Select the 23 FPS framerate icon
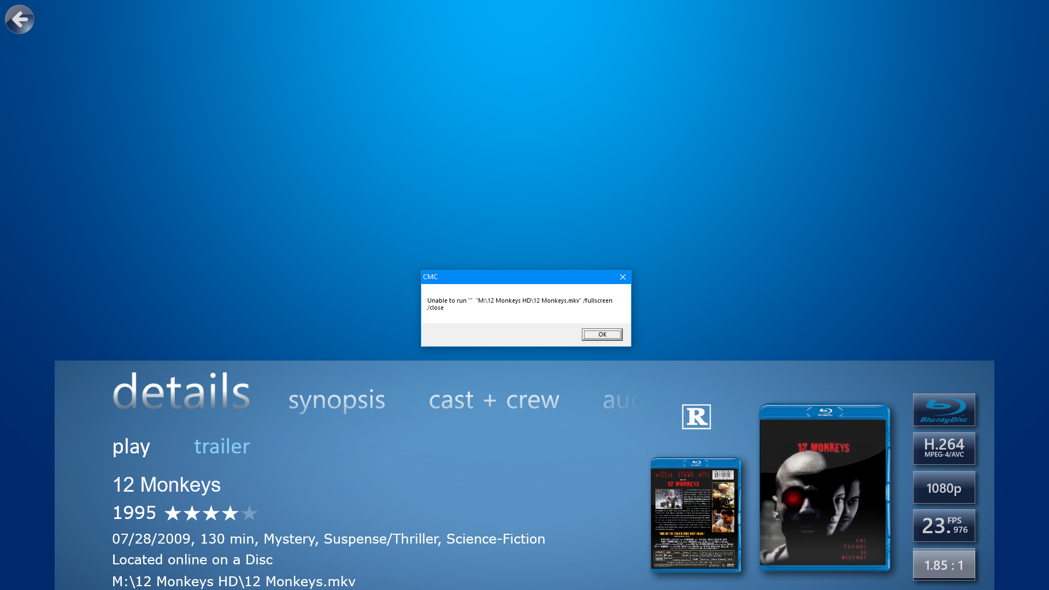Viewport: 1049px width, 590px height. [944, 526]
